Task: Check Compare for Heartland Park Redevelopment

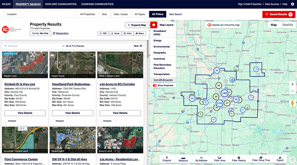Action: pos(53,121)
